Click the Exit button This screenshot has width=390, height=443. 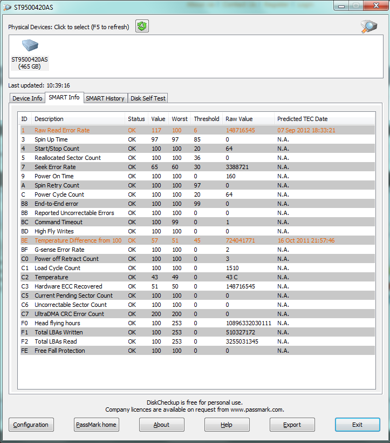tap(357, 425)
